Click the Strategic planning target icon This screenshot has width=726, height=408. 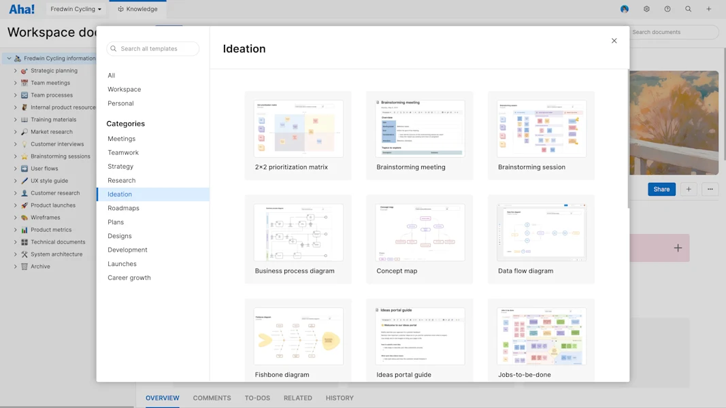(24, 71)
